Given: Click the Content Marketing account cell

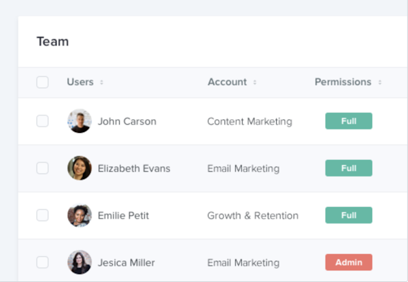Looking at the screenshot, I should 250,122.
